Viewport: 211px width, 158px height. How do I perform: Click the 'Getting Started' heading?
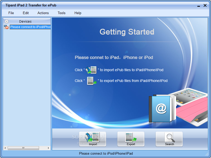pos(127,32)
